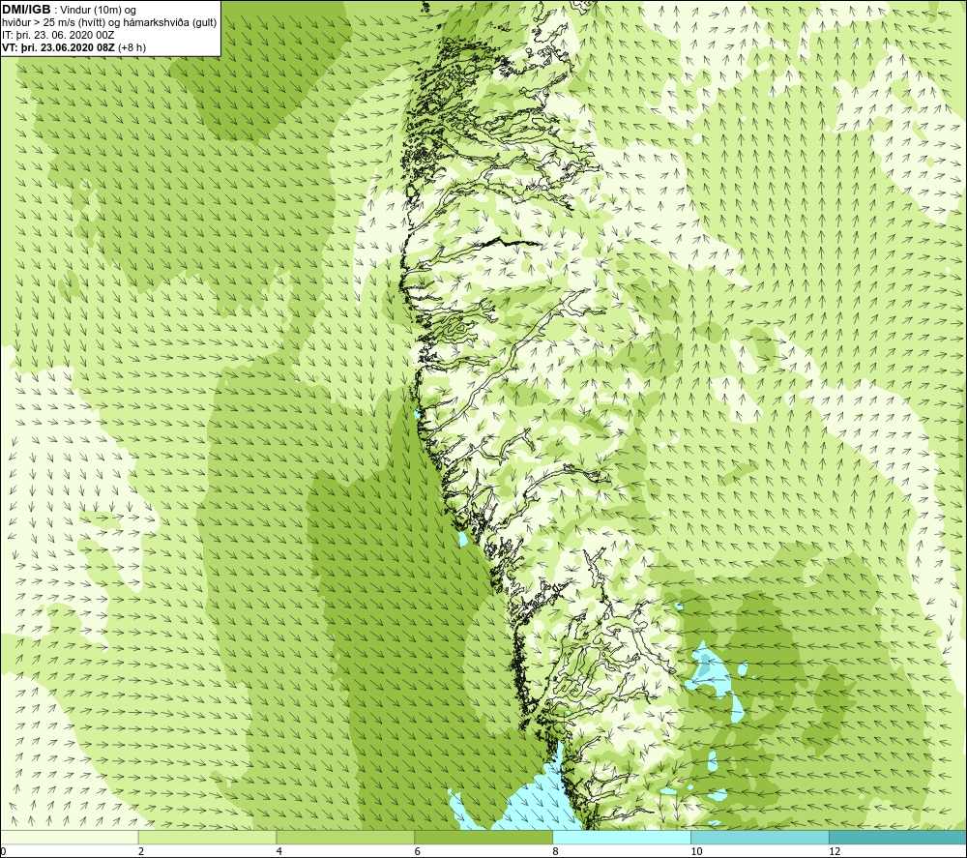Click the 'DMI/IGB' title text
The width and height of the screenshot is (967, 858).
coord(26,10)
